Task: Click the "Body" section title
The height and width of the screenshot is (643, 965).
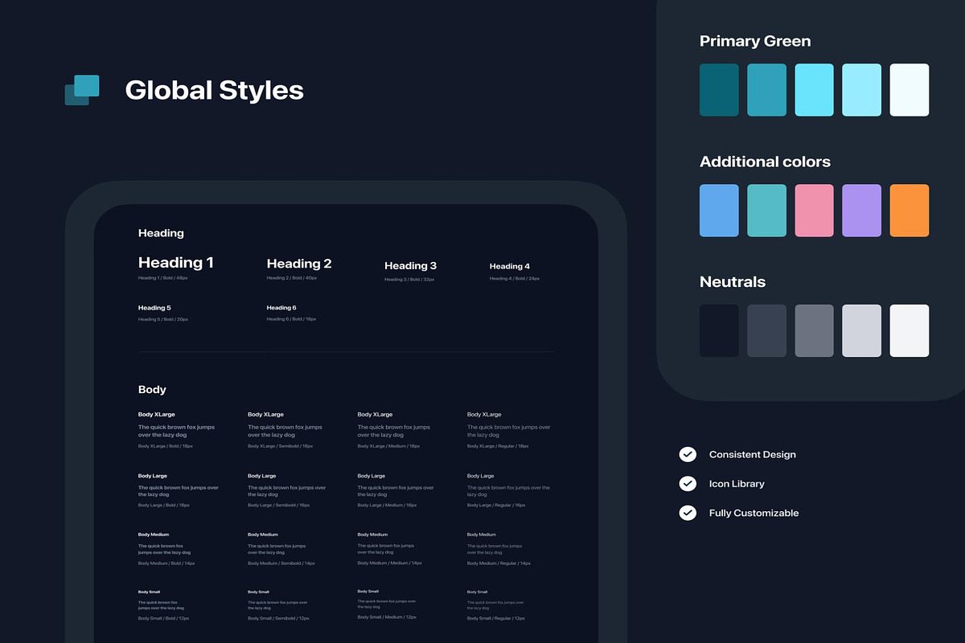Action: [x=152, y=389]
